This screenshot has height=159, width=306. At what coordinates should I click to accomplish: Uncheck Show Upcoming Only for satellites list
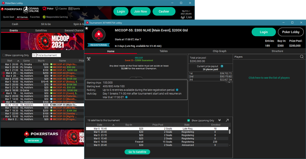point(189,121)
